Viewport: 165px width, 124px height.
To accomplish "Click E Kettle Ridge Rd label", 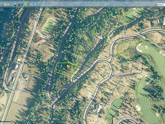I will (x=129, y=36).
